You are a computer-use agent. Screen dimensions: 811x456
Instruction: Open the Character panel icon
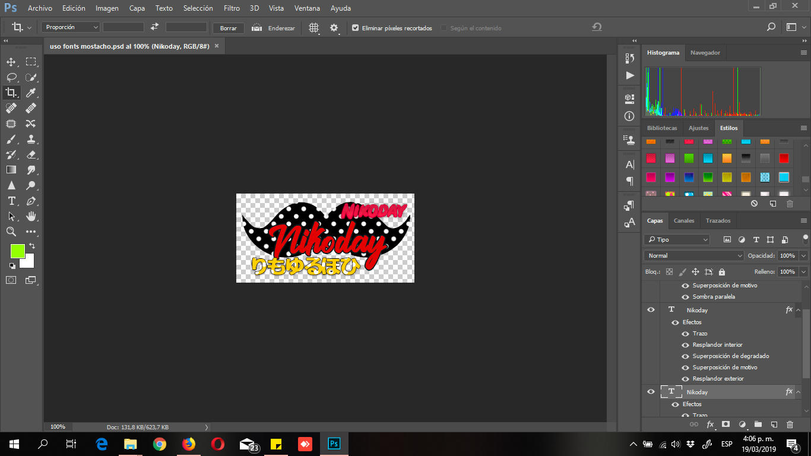tap(630, 164)
